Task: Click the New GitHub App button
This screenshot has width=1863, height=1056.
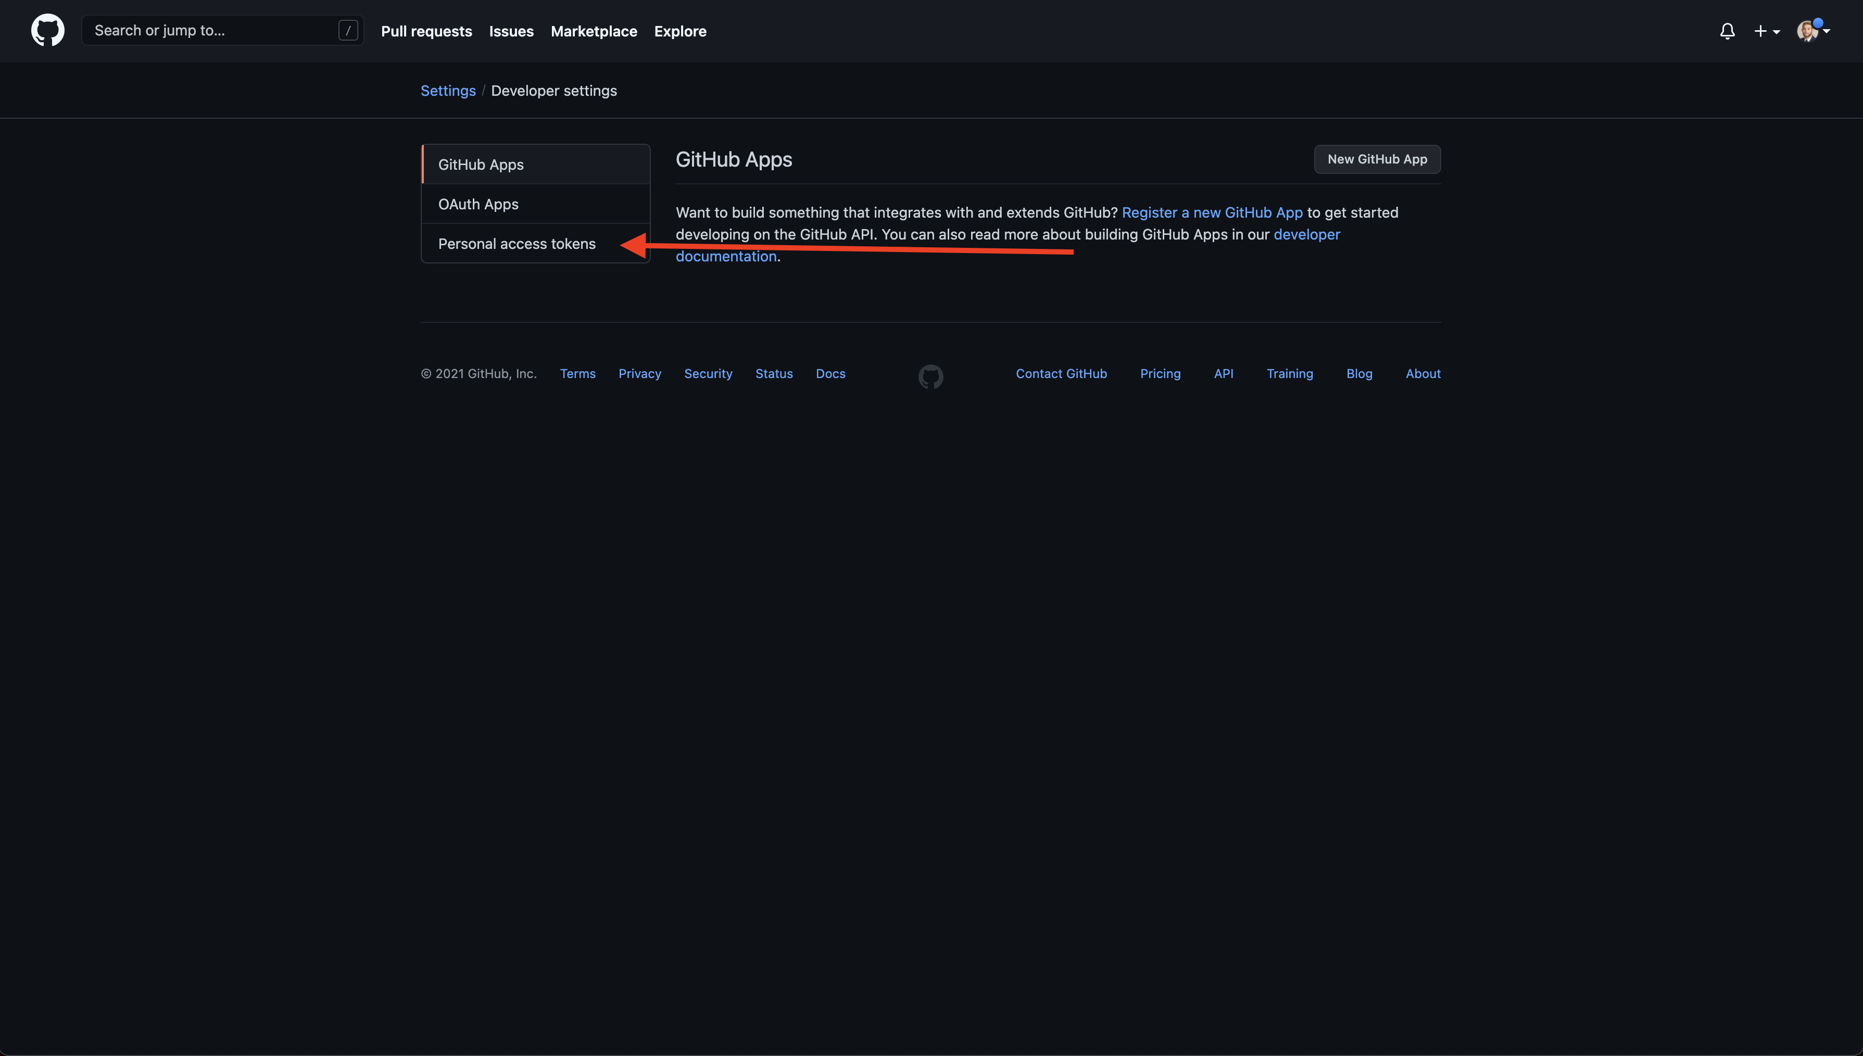Action: coord(1377,159)
